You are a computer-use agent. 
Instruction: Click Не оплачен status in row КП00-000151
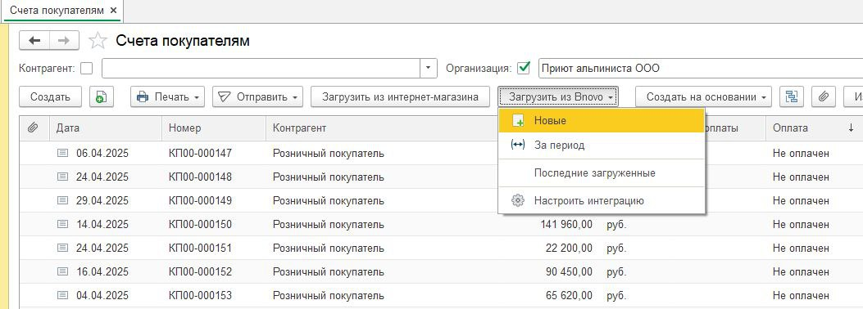tap(801, 248)
